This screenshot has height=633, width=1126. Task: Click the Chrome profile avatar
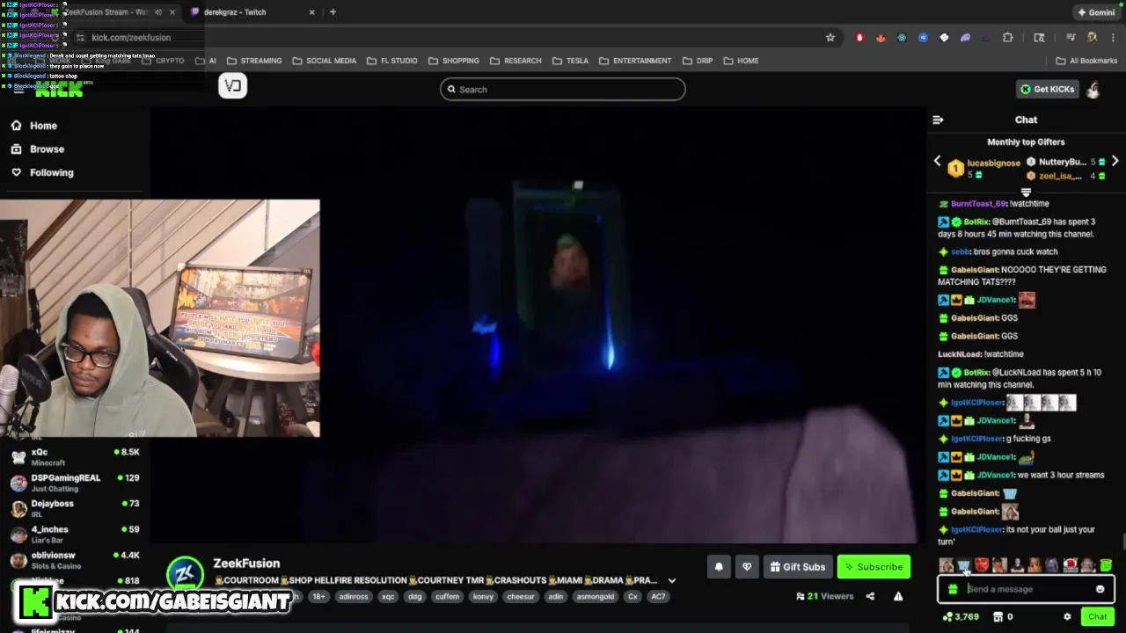(1092, 38)
